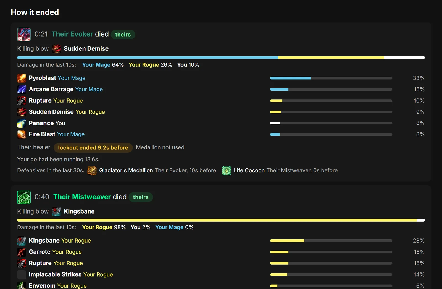This screenshot has height=289, width=442.
Task: Click the 'Gladiator's Medallion' defensive label
Action: 126,171
